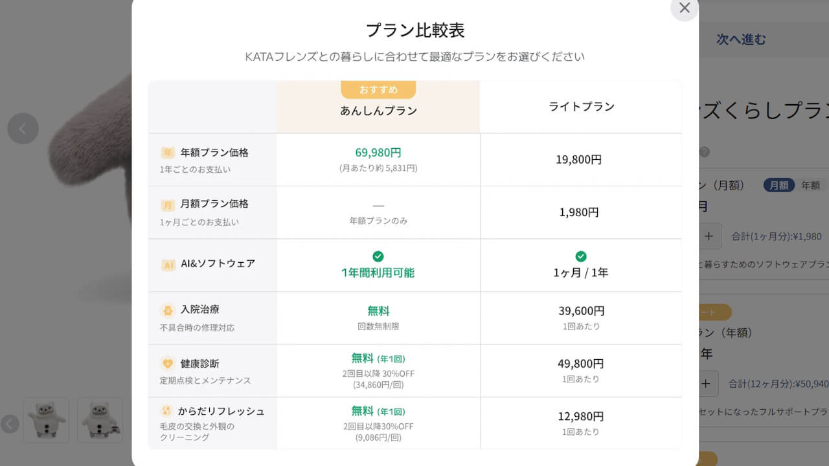Click the 年額プラン価格 year icon
829x466 pixels.
168,153
